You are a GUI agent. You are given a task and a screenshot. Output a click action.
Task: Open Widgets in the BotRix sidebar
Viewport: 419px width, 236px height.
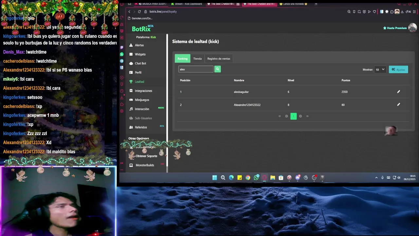pyautogui.click(x=137, y=54)
